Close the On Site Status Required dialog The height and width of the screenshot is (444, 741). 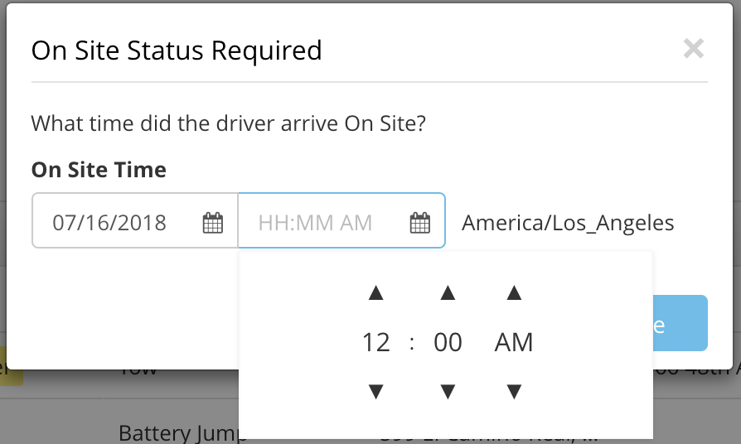pyautogui.click(x=693, y=49)
